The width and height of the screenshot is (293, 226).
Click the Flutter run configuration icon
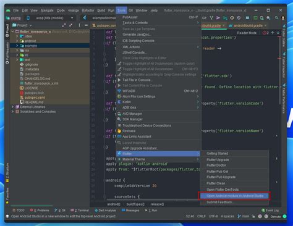(x=85, y=18)
